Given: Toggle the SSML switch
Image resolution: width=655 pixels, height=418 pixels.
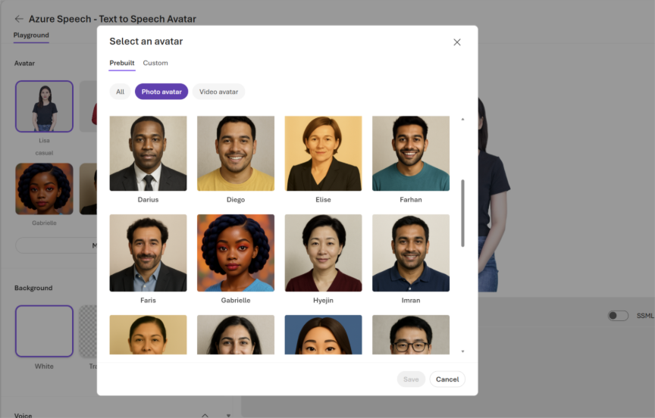Looking at the screenshot, I should pos(619,316).
